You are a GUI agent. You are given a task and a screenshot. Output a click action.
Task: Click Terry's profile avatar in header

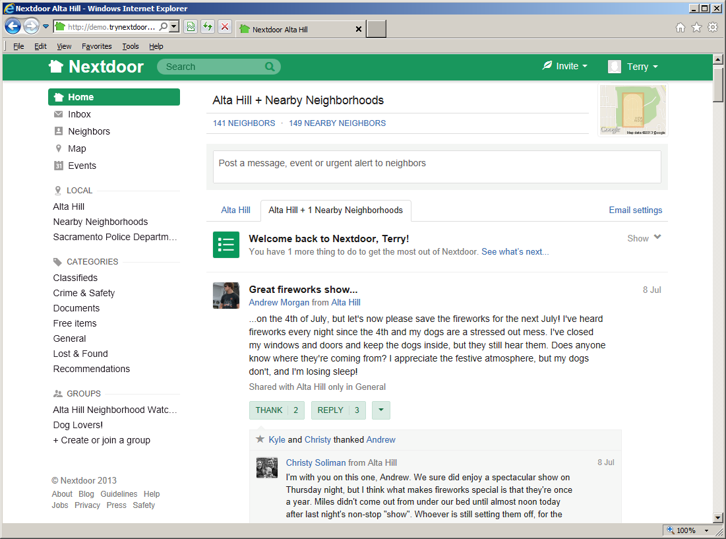point(615,67)
